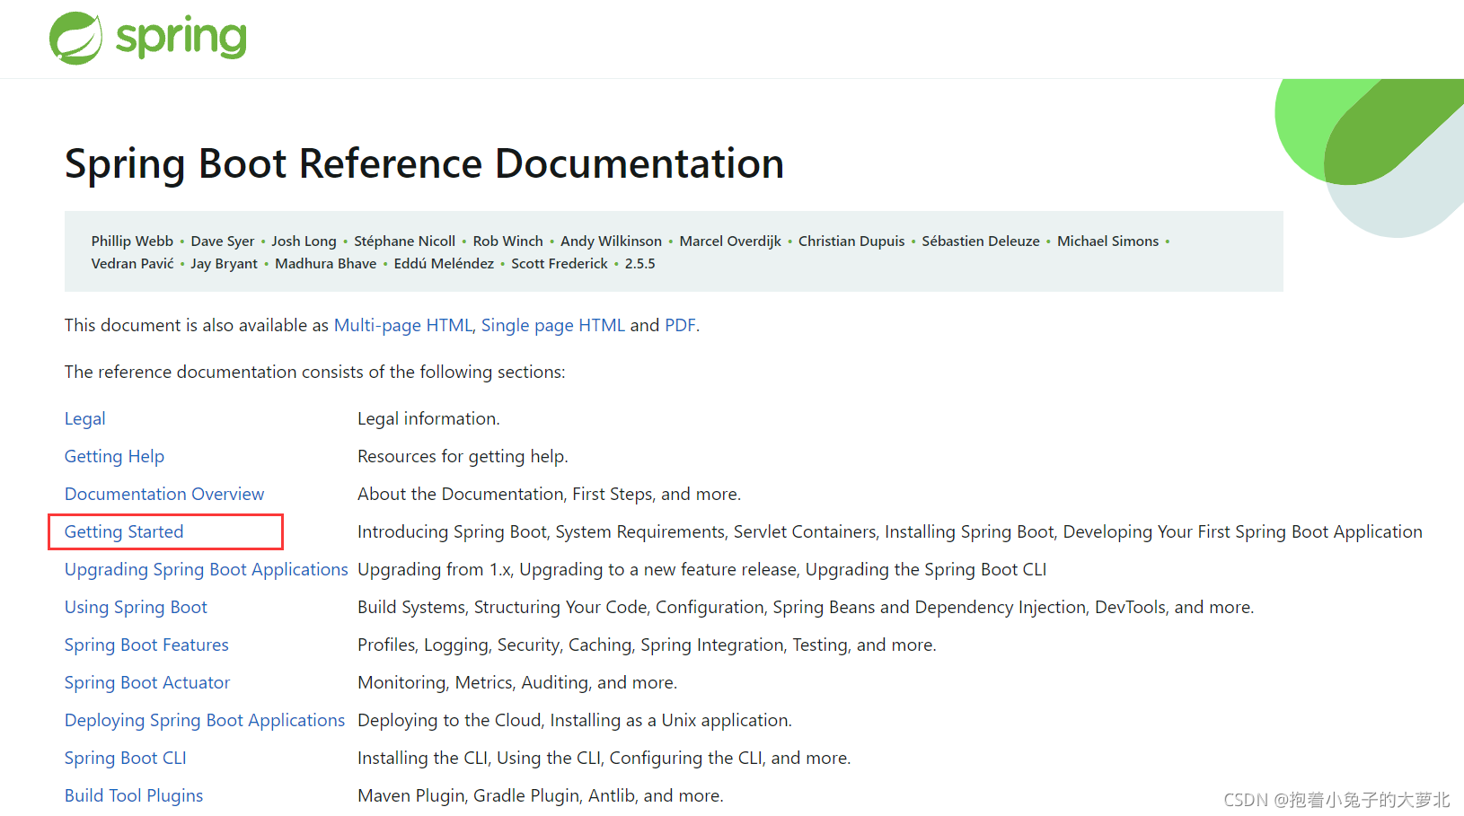Click author name Scott Frederick
Screen dimensions: 1464x816
pyautogui.click(x=560, y=264)
